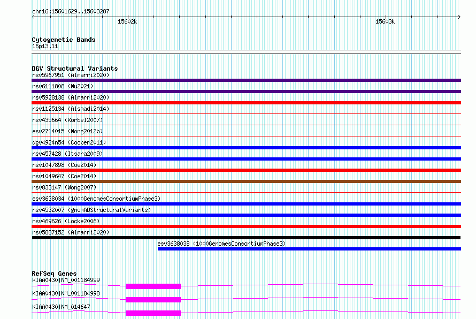Click the magenta exon block of NM_014647
Image resolution: width=476 pixels, height=319 pixels.
click(153, 313)
